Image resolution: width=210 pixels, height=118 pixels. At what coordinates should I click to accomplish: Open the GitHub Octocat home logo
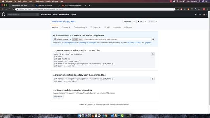tap(4, 14)
